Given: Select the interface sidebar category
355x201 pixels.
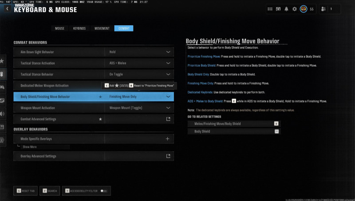Looking at the screenshot, I should pos(2,127).
